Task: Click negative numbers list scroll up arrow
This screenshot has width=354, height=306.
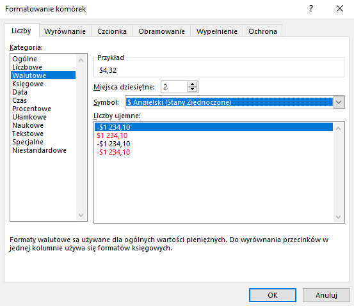Action: click(338, 128)
